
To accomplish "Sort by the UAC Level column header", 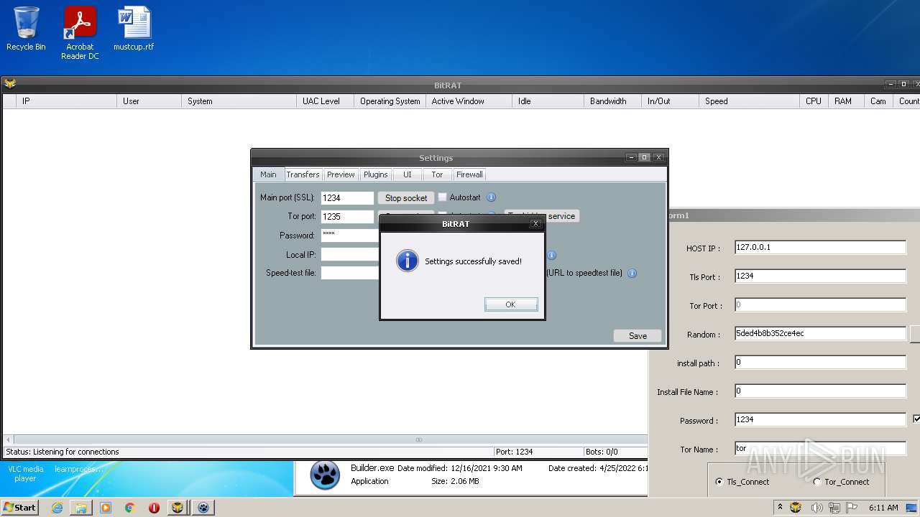I will point(325,101).
